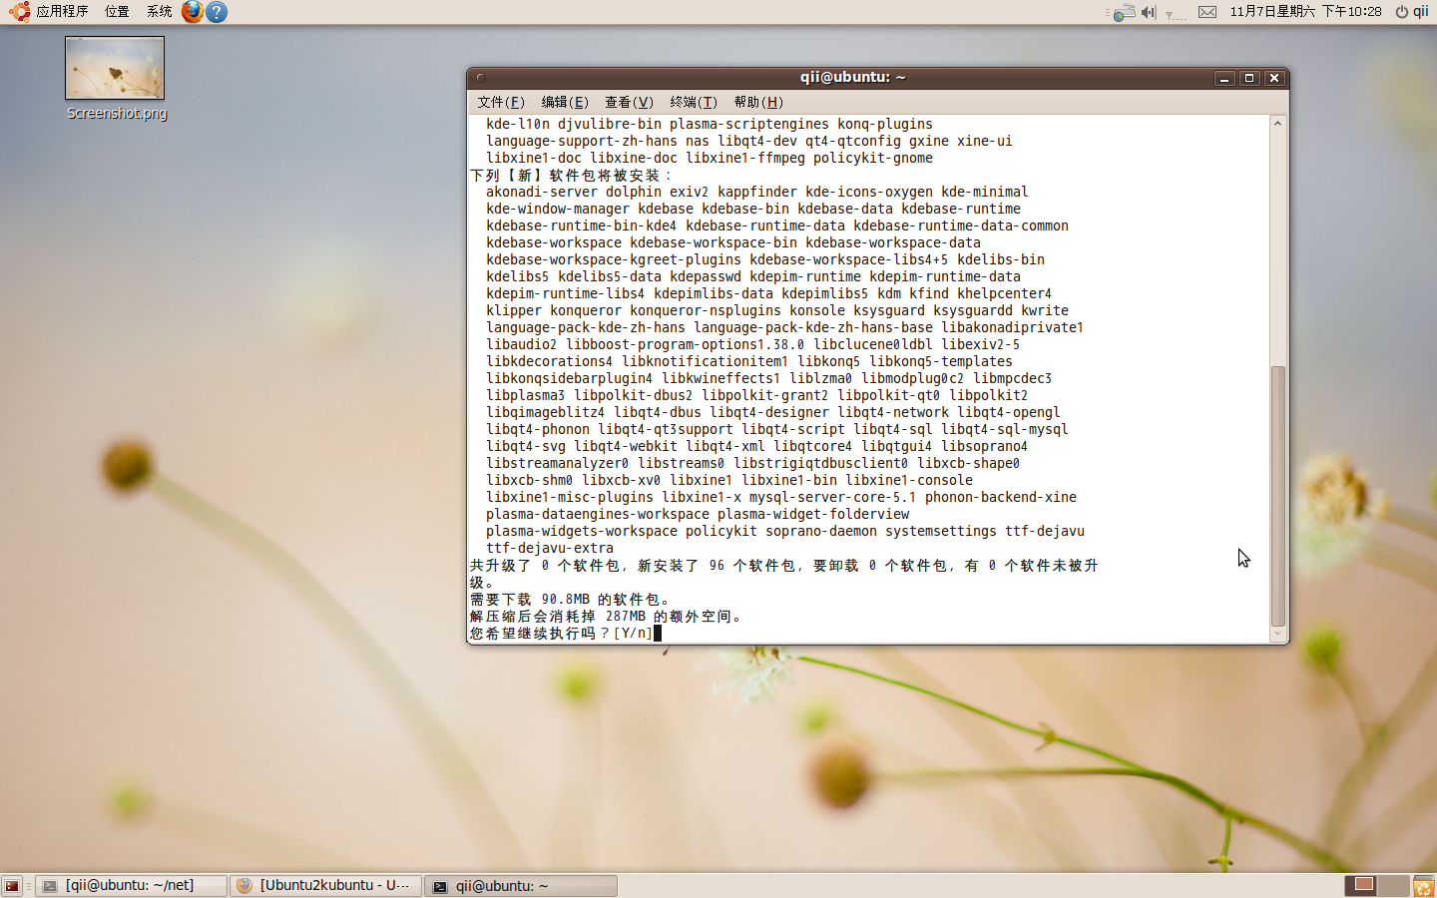Click the phonon-backend-xine package name

coord(1001,498)
